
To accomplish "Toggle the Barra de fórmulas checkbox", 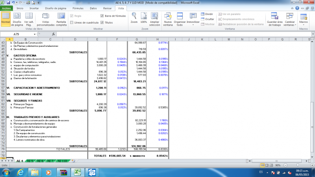I will (102, 16).
